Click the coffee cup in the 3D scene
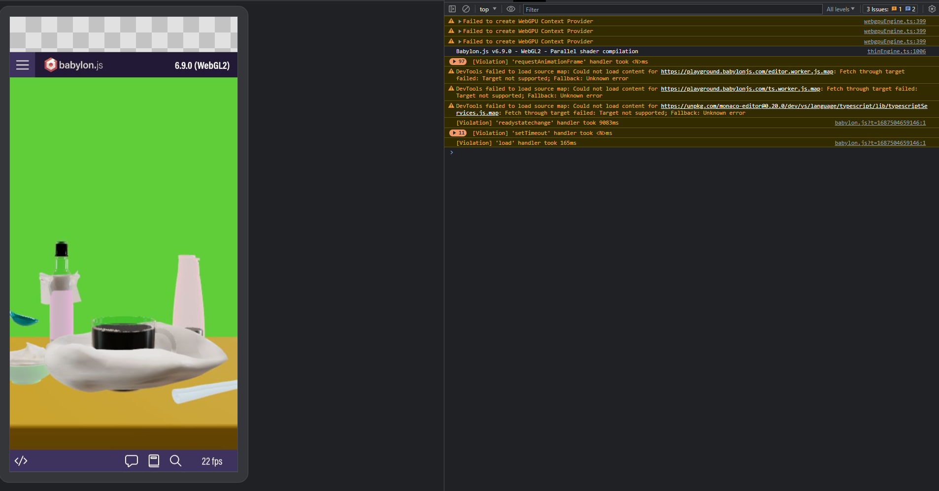939x491 pixels. tap(125, 333)
